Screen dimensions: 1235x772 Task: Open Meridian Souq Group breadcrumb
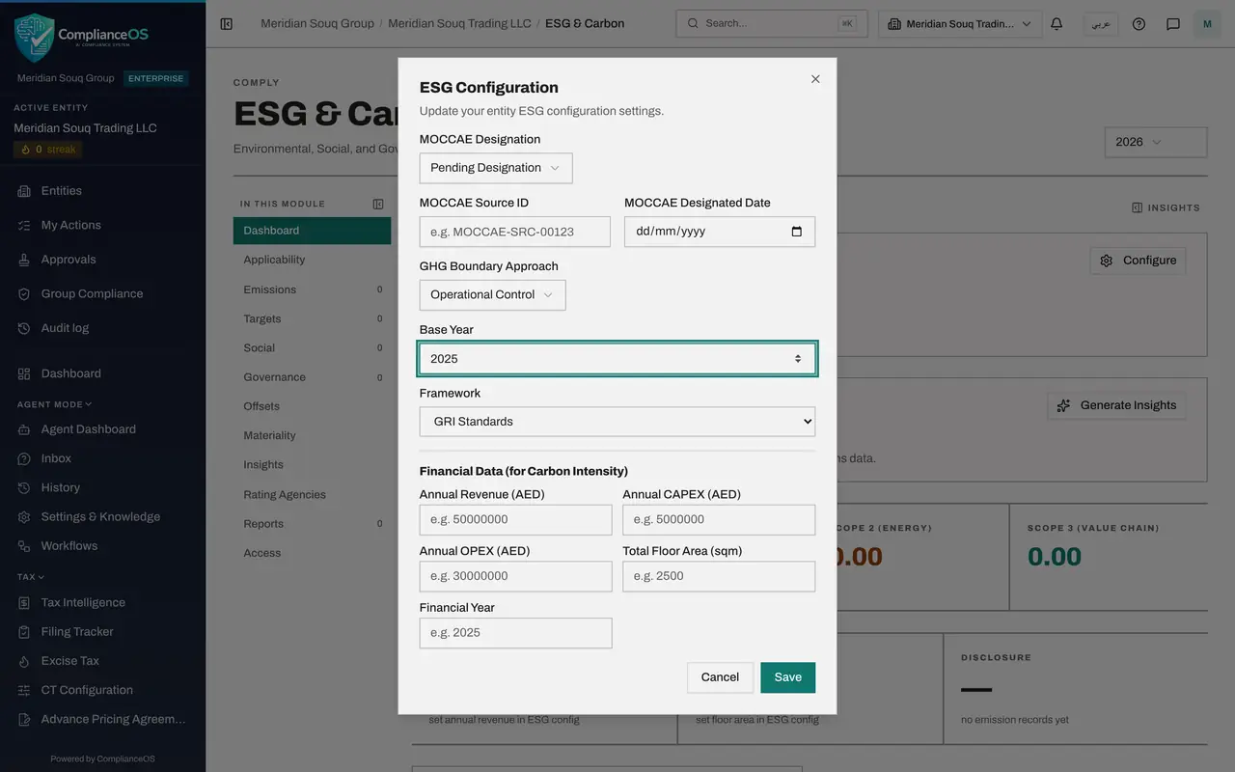(317, 23)
